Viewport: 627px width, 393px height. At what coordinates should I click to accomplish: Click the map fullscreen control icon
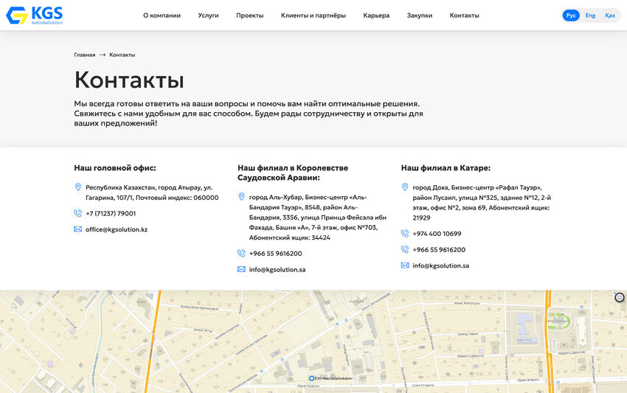point(620,297)
